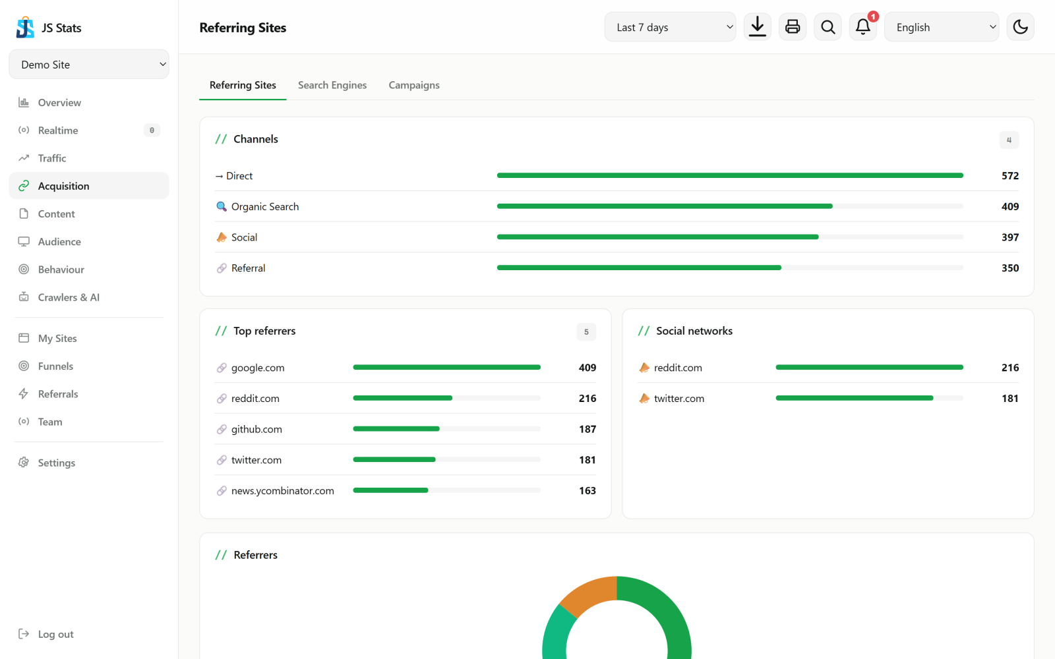
Task: Go to Realtime in the sidebar
Action: 89,130
